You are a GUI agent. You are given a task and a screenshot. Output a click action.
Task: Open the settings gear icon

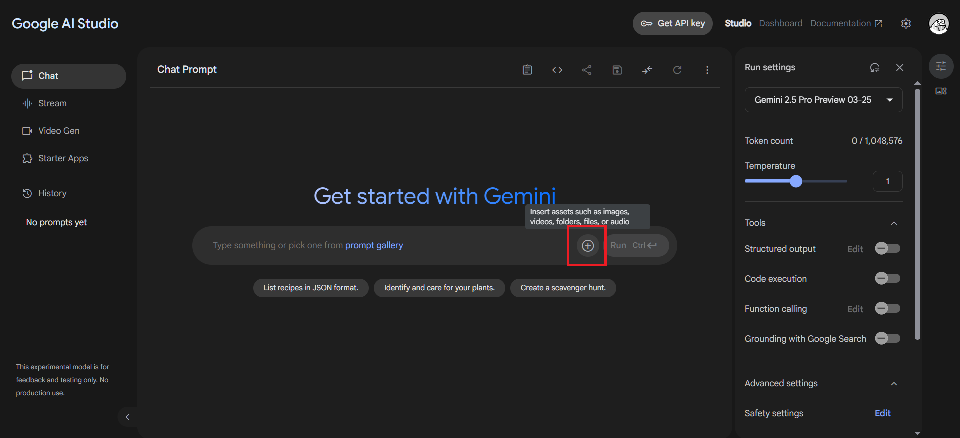click(906, 23)
